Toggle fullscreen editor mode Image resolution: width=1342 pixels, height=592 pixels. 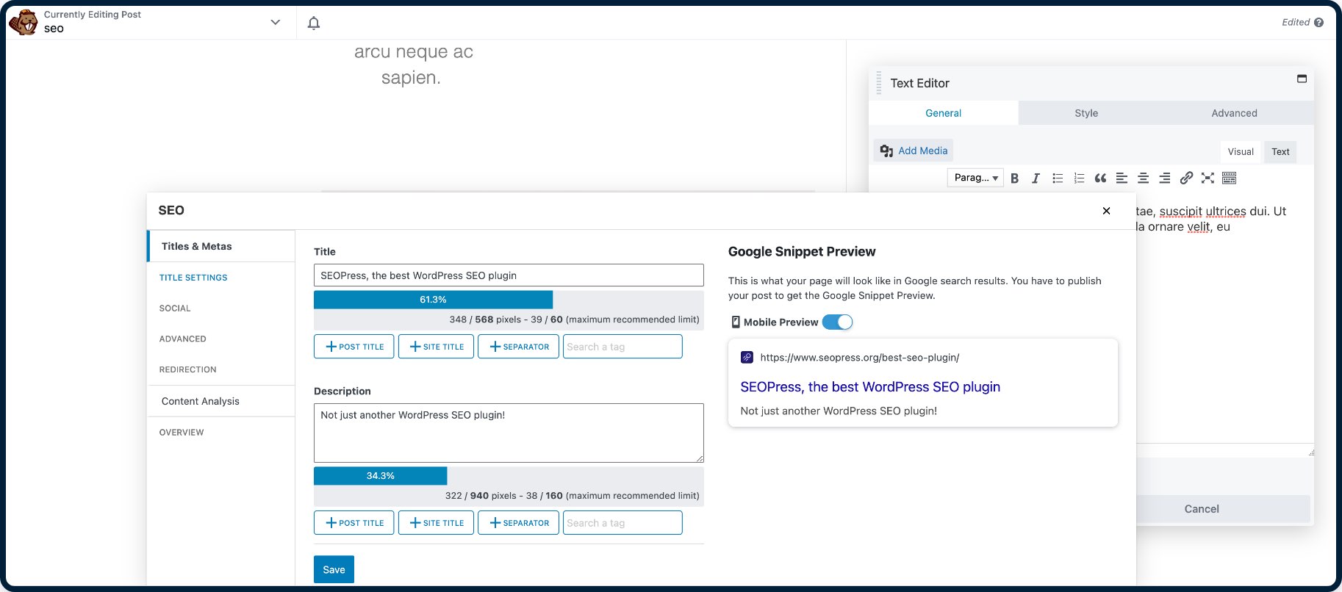click(x=1208, y=178)
